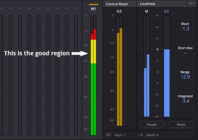198x140 pixels.
Task: Pause the loudness measurement
Action: point(152,124)
